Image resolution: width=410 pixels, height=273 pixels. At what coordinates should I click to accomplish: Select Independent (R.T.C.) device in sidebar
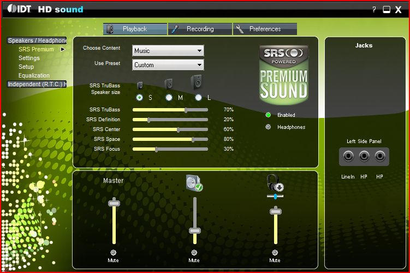(37, 84)
